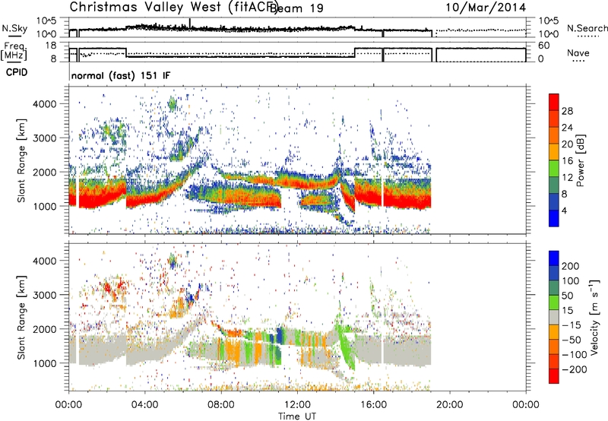Image resolution: width=608 pixels, height=421 pixels.
Task: Click the 'Freq. [MHz]' legend label
Action: tap(14, 51)
